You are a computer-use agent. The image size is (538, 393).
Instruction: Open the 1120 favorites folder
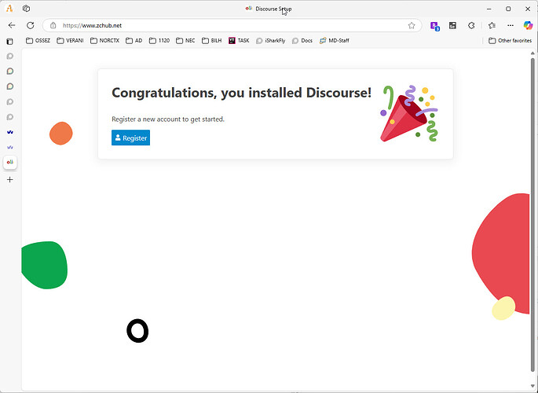click(159, 41)
